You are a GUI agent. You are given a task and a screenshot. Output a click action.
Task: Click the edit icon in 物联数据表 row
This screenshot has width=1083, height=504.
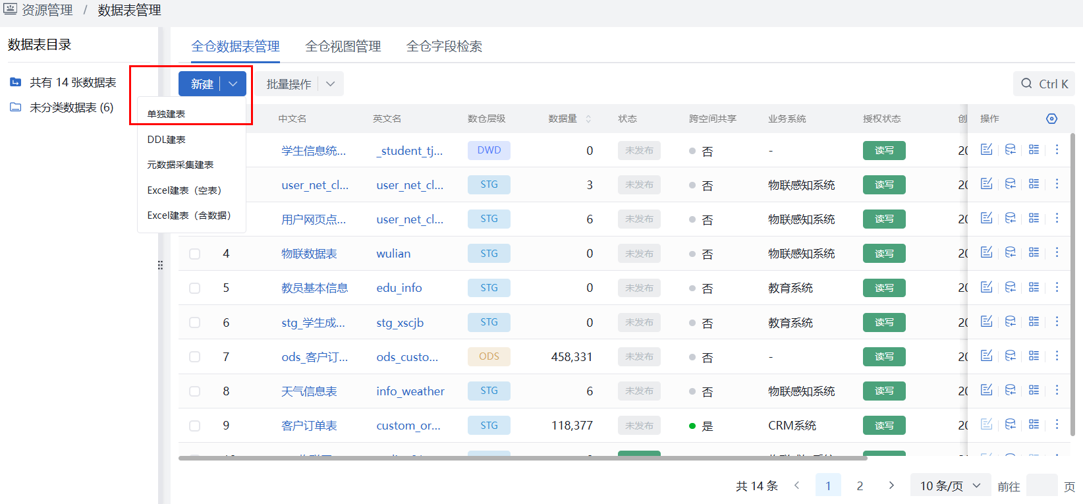(986, 252)
